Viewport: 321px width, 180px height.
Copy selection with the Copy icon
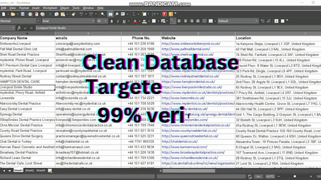pyautogui.click(x=57, y=14)
